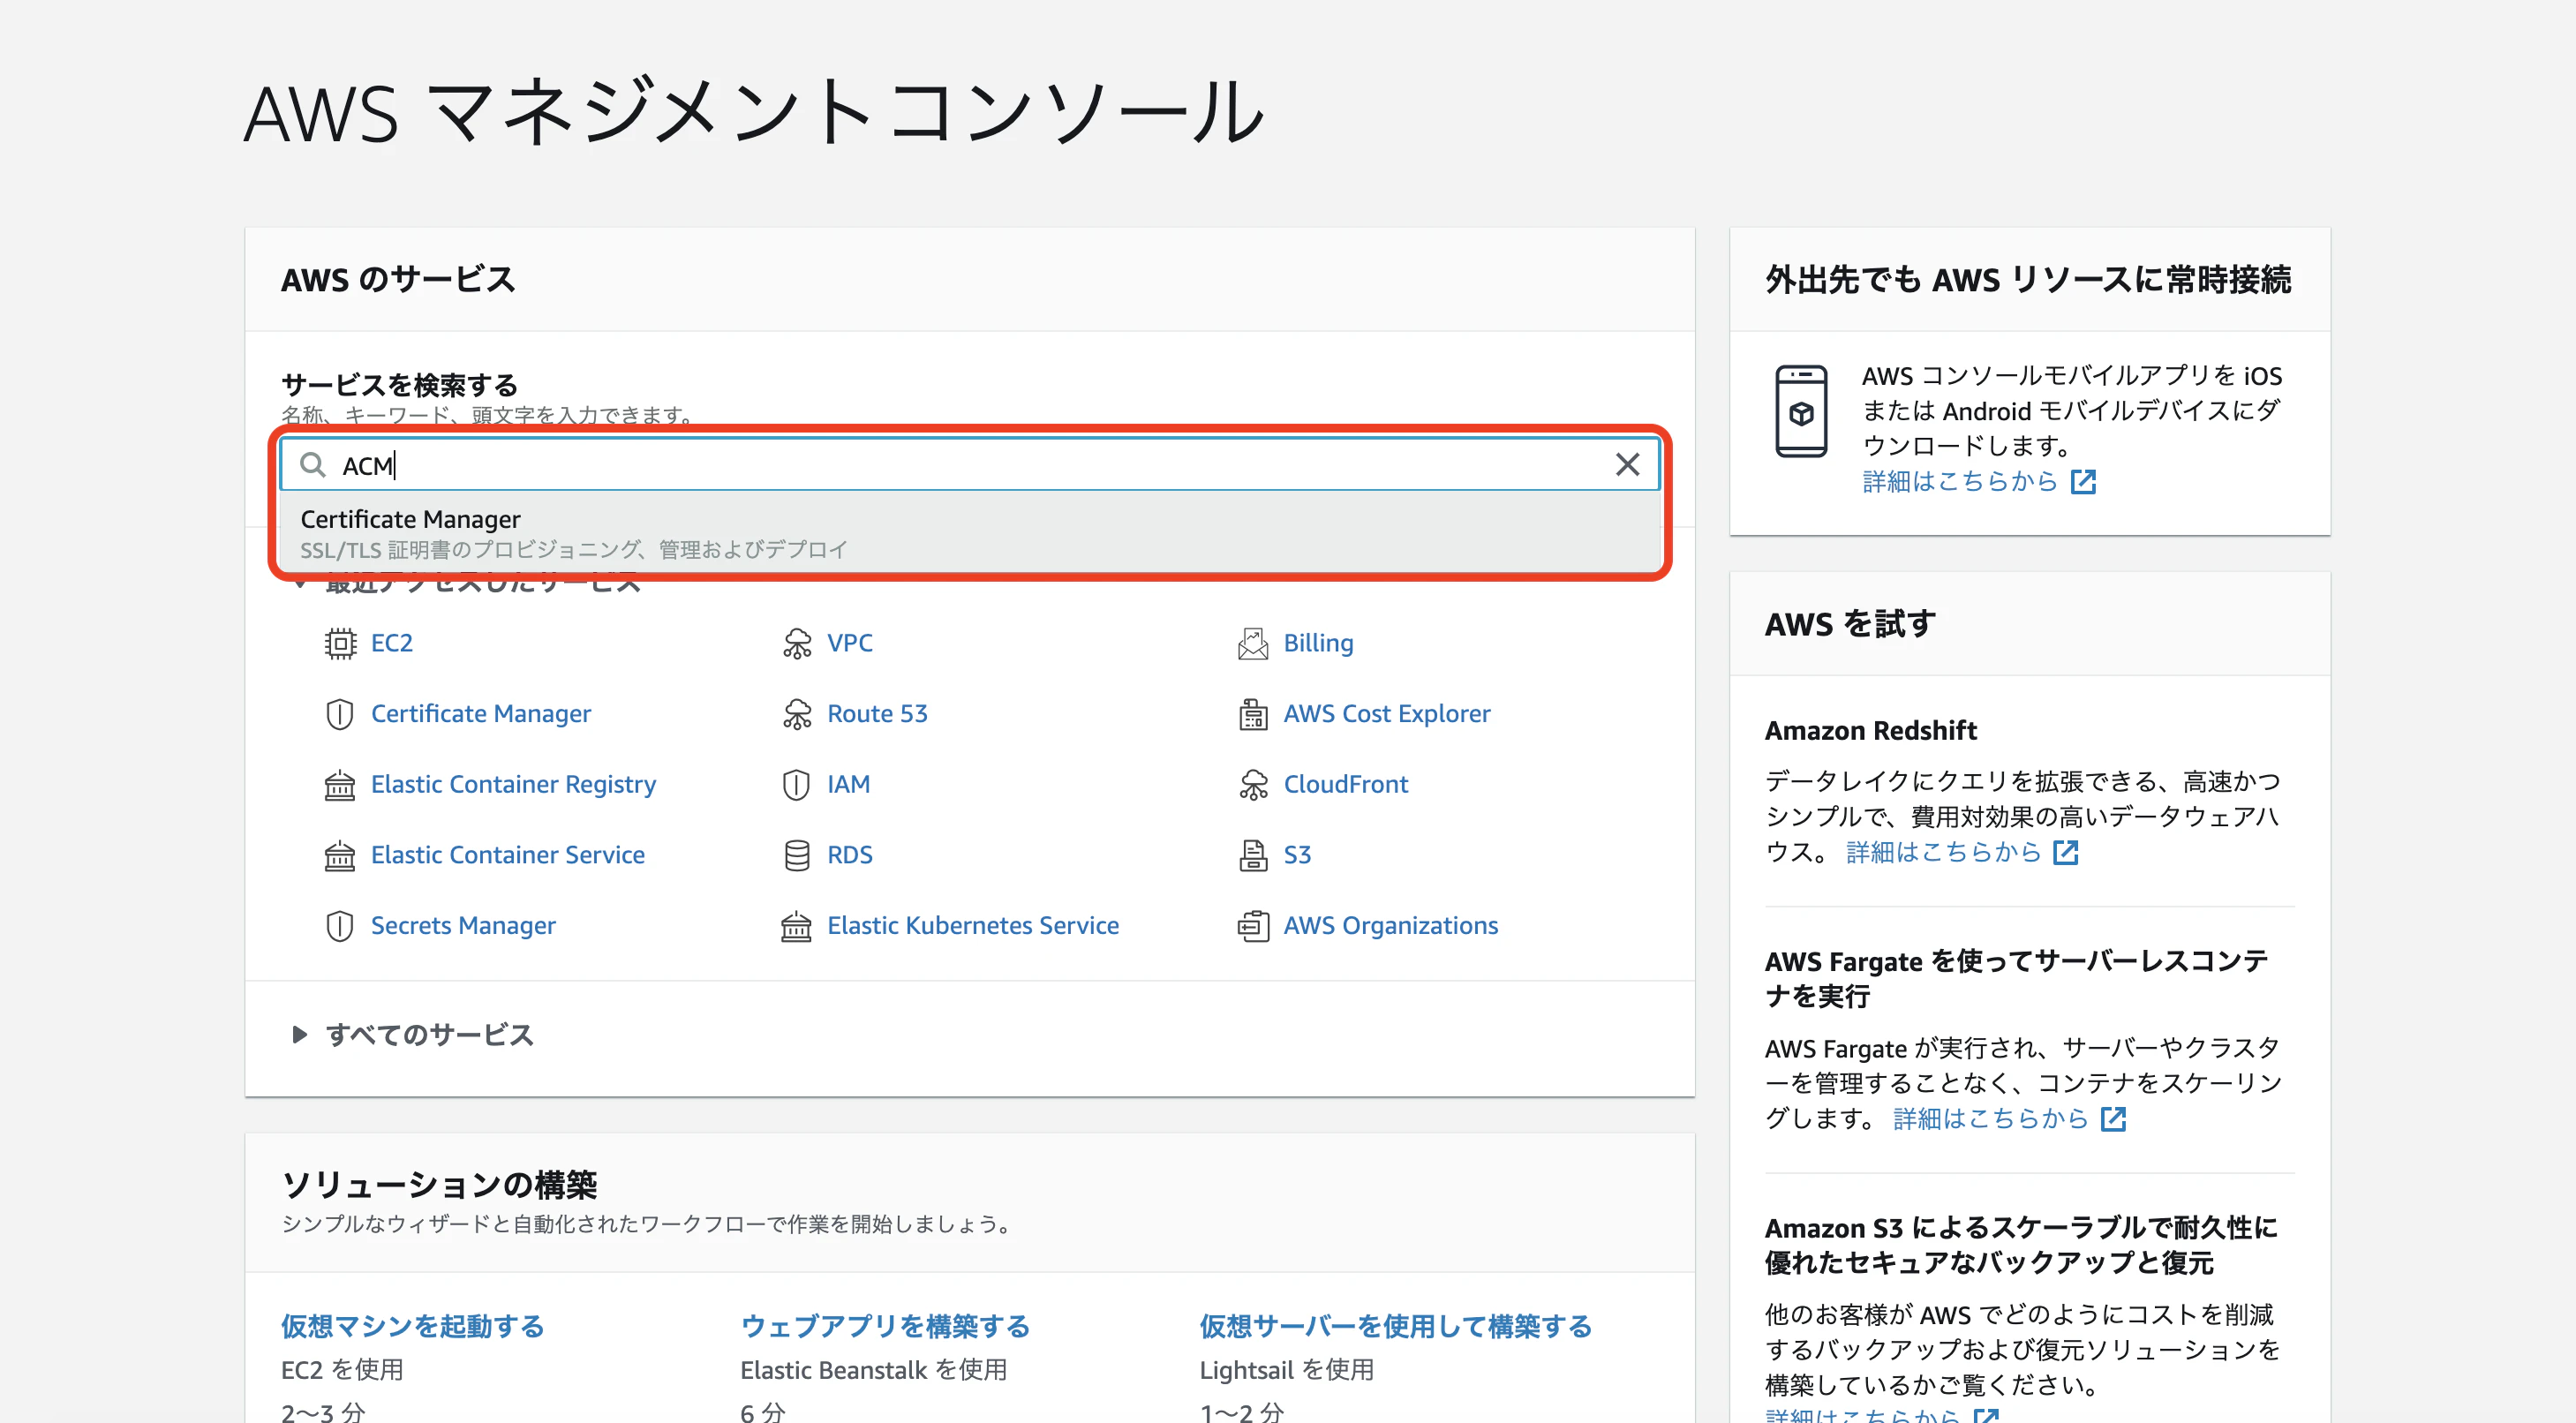Open the CloudFront link

click(1345, 785)
